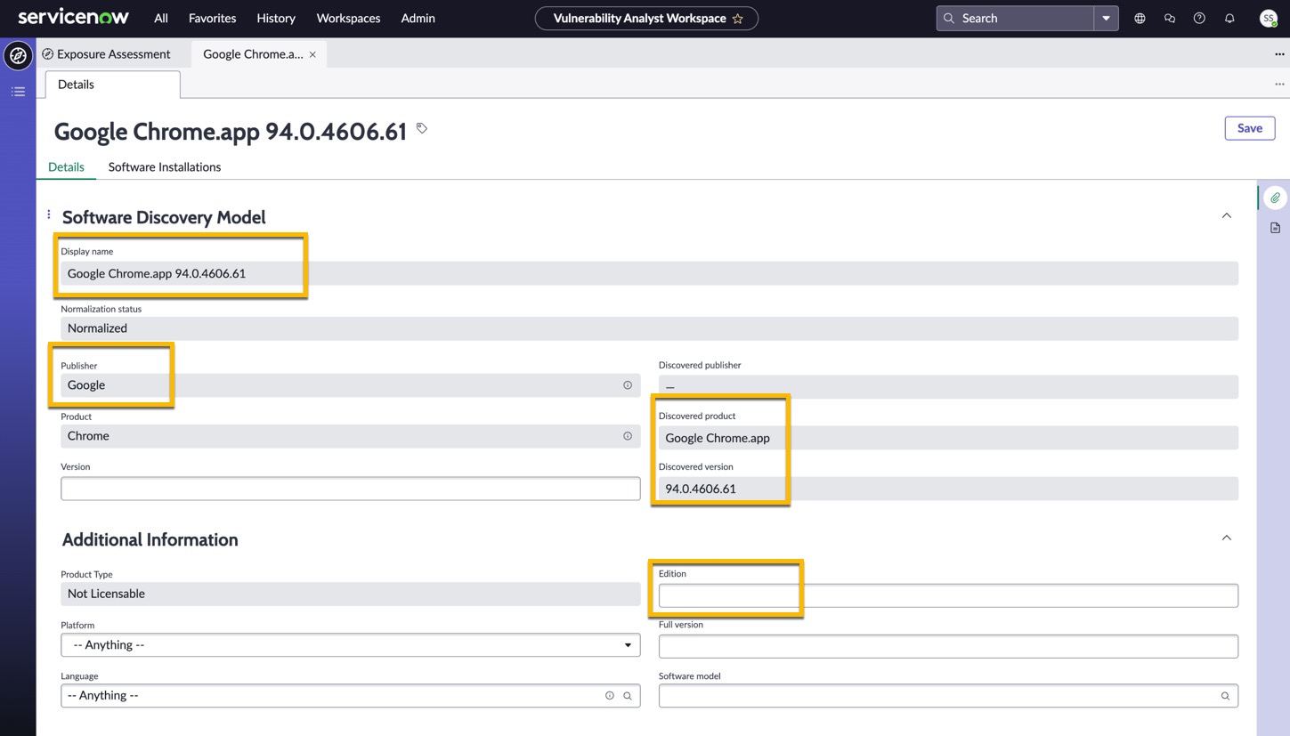Open the document template icon in right rail
This screenshot has height=736, width=1290.
point(1275,229)
